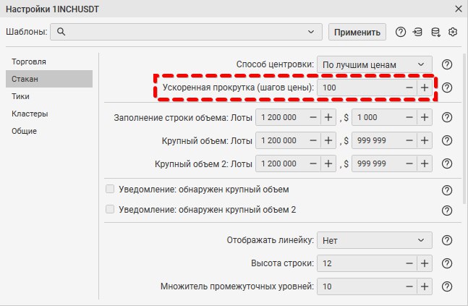Toggle the large volume 2 notification checkbox
468x306 pixels.
click(111, 210)
